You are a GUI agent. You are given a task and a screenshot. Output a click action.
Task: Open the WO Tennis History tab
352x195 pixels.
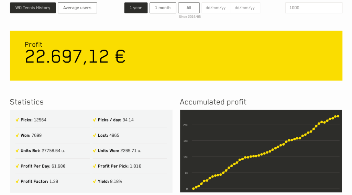pos(33,8)
